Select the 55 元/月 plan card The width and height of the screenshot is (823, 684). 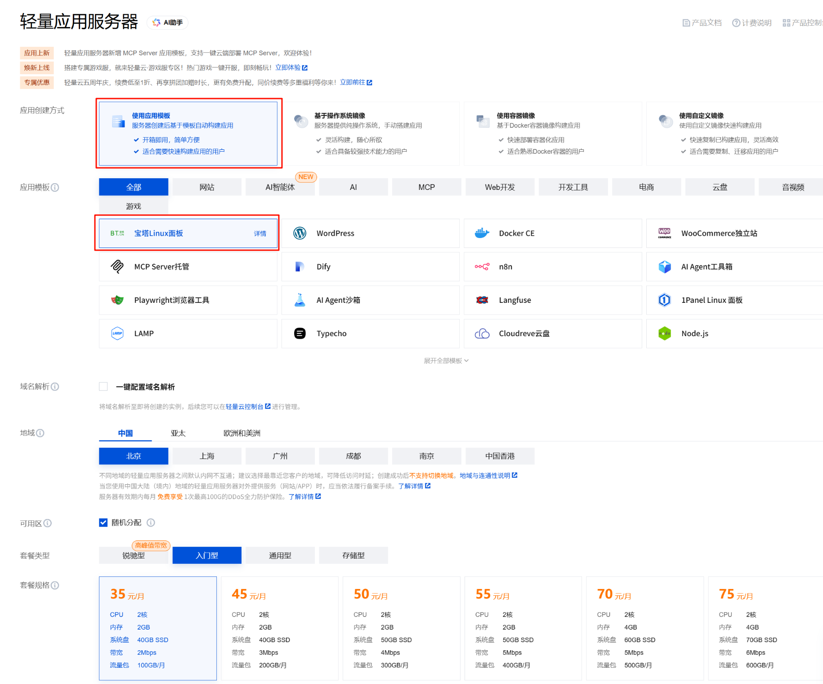pos(523,628)
